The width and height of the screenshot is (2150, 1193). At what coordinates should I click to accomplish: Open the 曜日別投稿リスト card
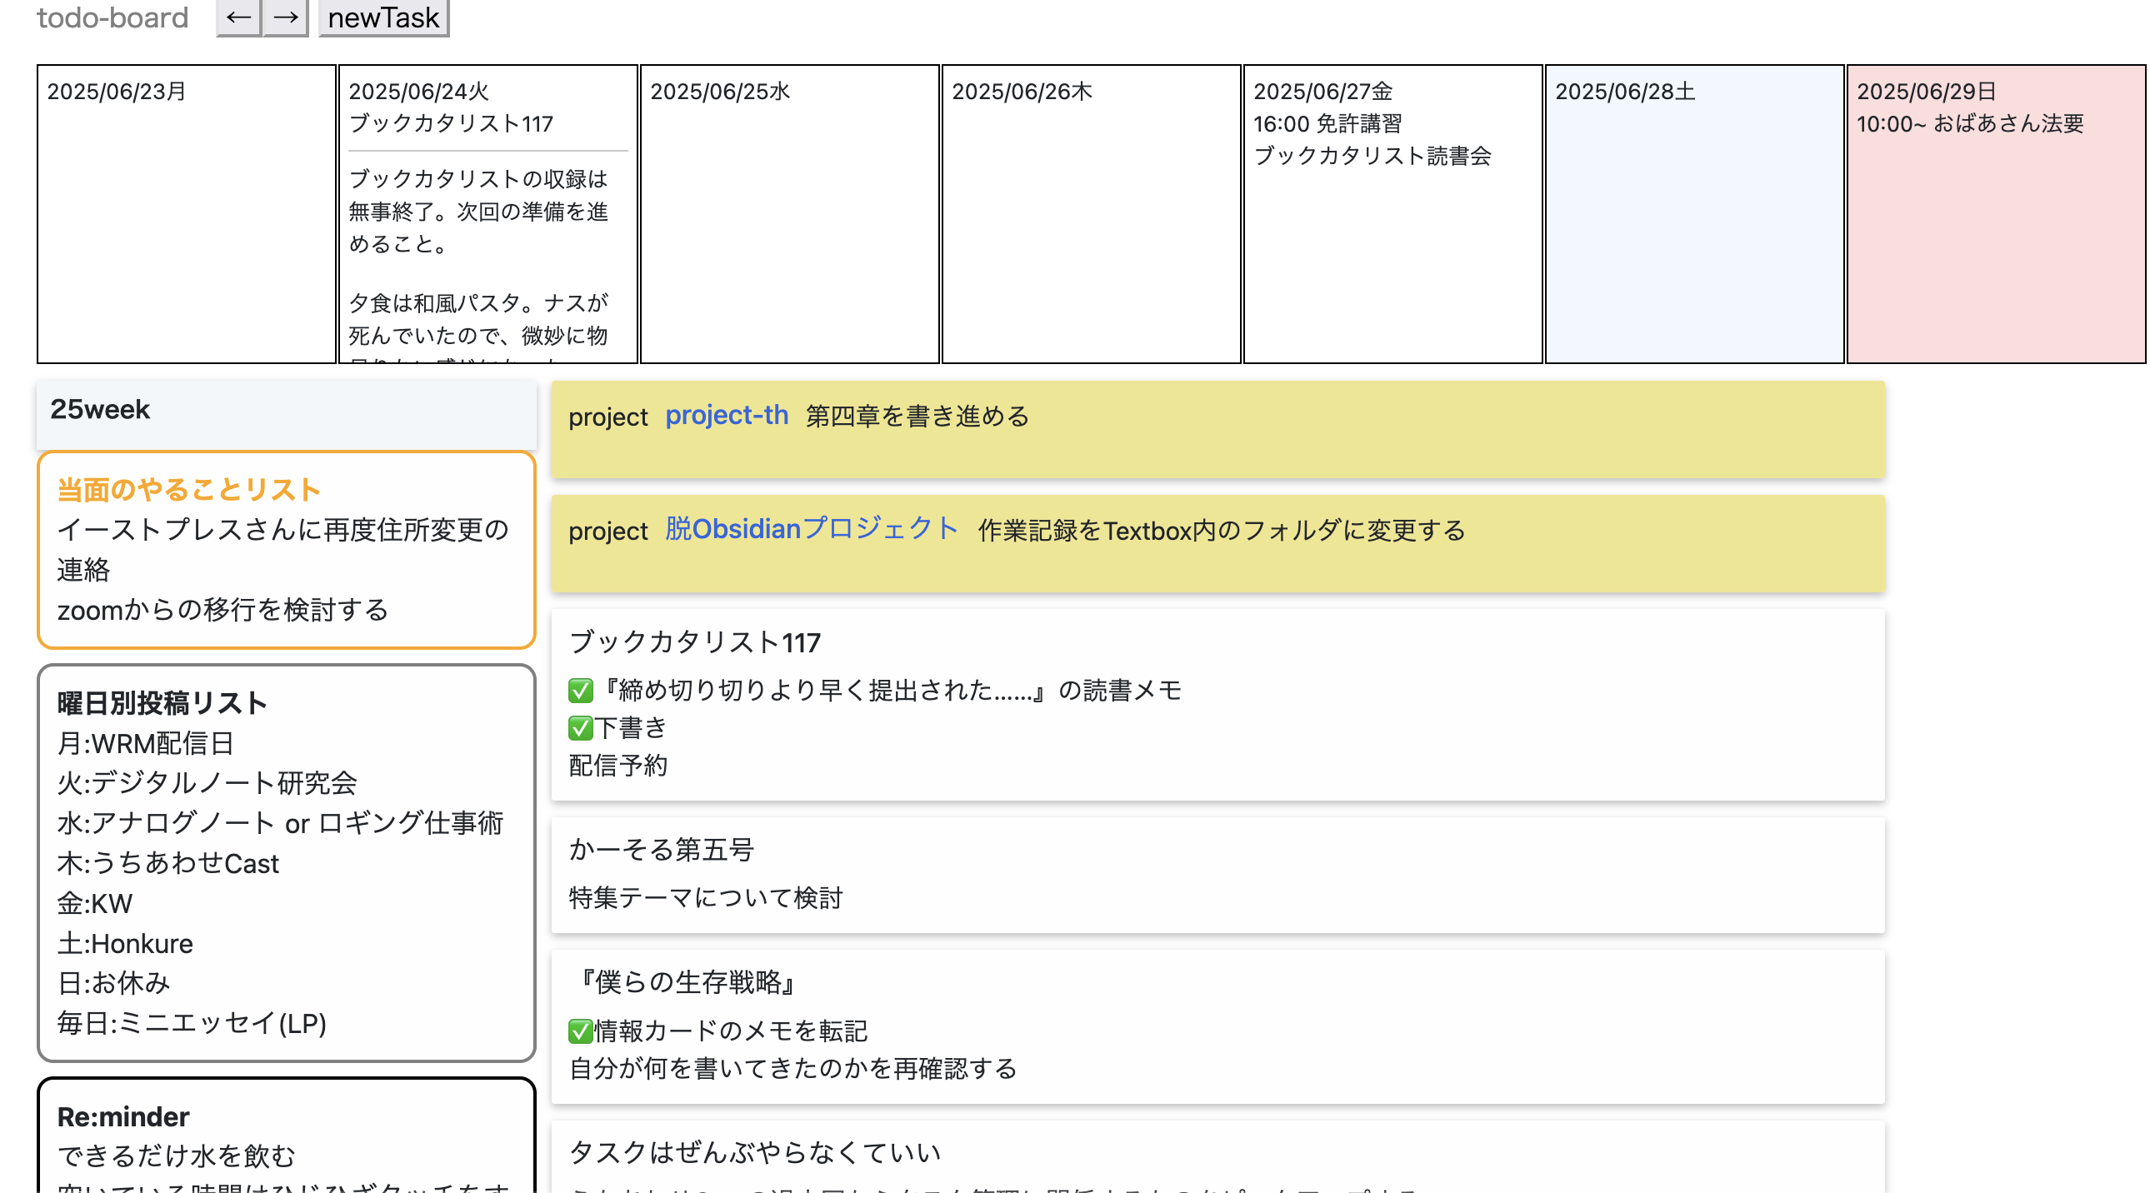click(x=162, y=703)
